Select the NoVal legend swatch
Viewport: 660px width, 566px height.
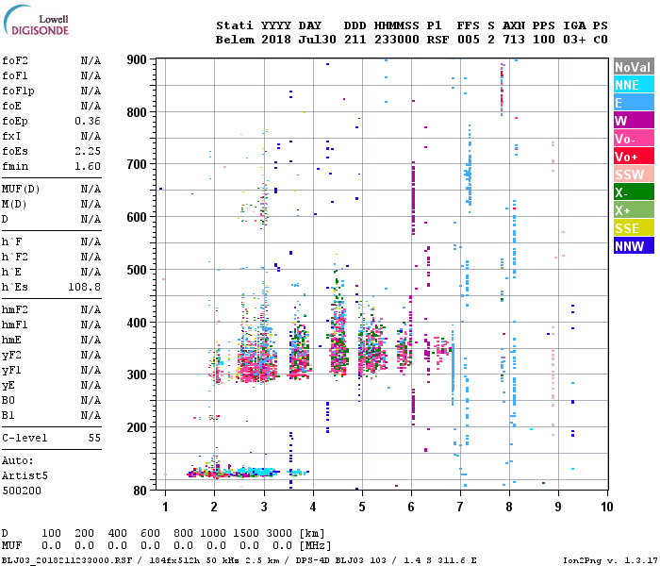point(634,67)
